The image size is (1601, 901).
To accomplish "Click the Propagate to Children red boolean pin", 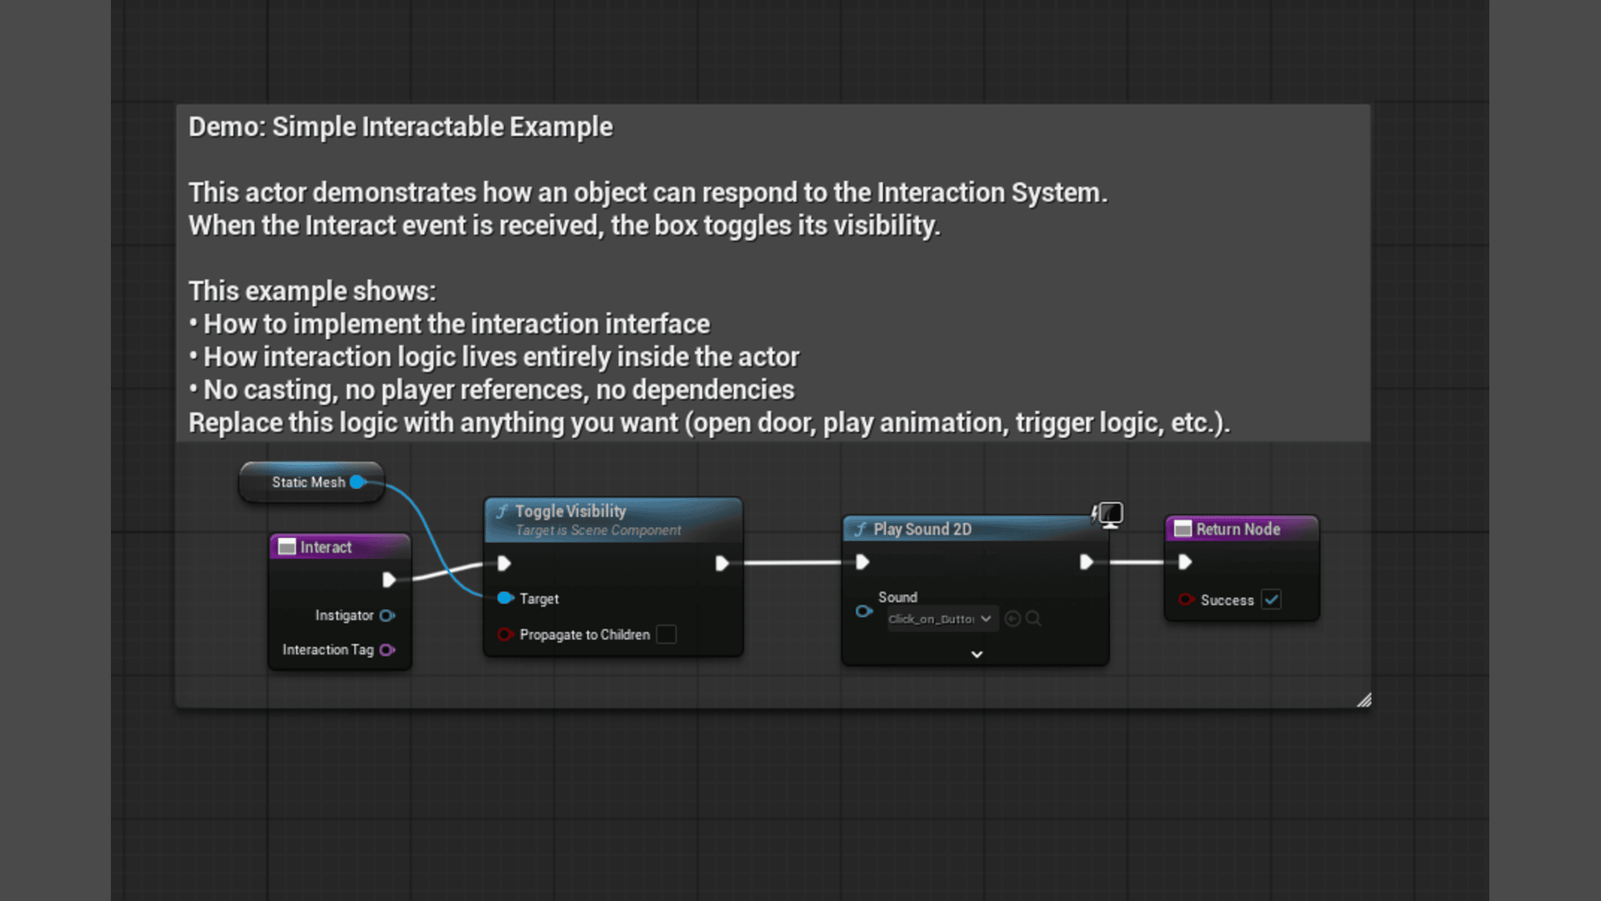I will click(504, 635).
